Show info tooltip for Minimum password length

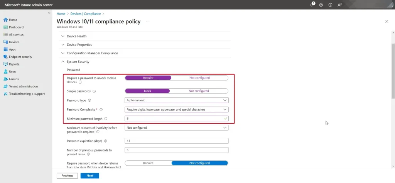(106, 119)
